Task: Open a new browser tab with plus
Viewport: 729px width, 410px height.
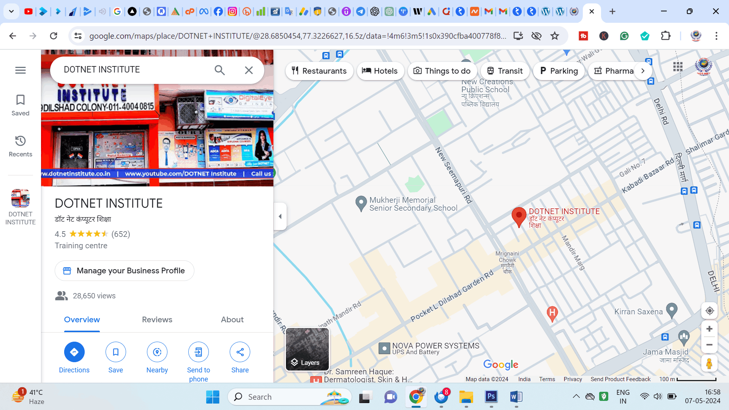Action: pos(612,11)
